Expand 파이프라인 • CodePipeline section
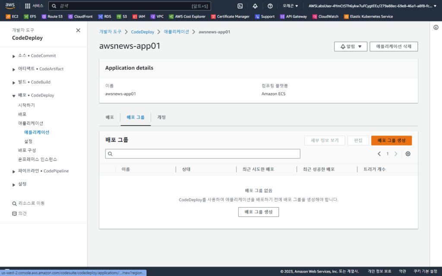 point(13,171)
